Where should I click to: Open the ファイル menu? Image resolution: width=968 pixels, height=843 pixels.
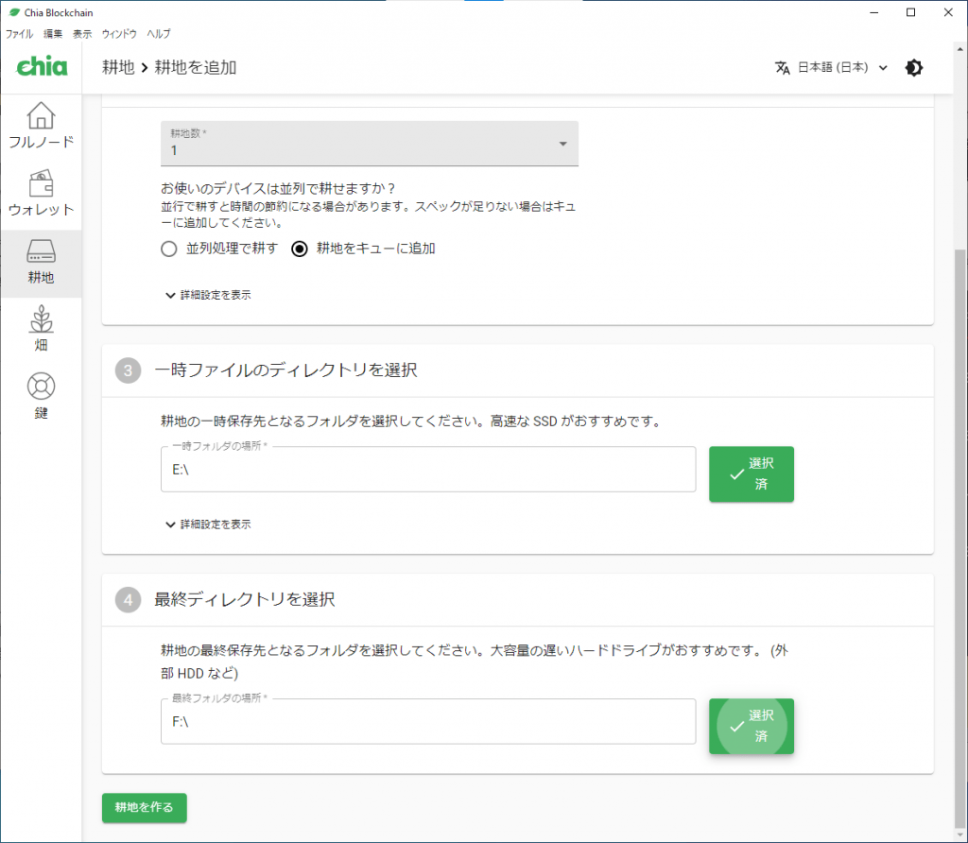19,33
